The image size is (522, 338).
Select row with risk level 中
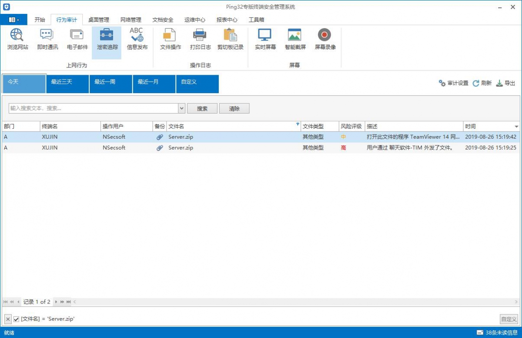pos(261,137)
